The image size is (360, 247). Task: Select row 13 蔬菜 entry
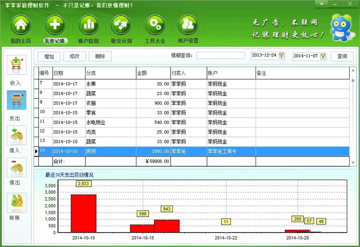click(x=194, y=142)
